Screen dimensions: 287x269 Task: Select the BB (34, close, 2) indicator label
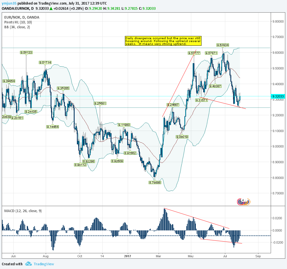tap(17, 27)
